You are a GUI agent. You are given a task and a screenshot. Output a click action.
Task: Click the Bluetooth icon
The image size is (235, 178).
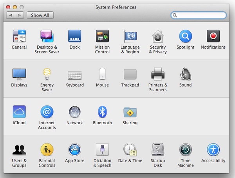pyautogui.click(x=102, y=112)
